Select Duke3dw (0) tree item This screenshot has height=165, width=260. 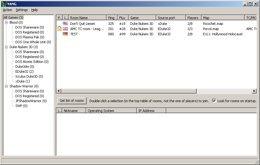coord(25,67)
